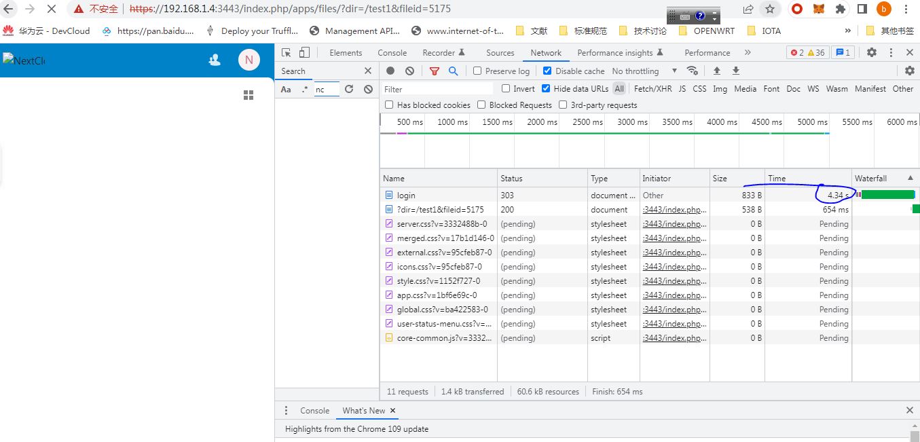
Task: Toggle the device toolbar icon
Action: pyautogui.click(x=304, y=53)
